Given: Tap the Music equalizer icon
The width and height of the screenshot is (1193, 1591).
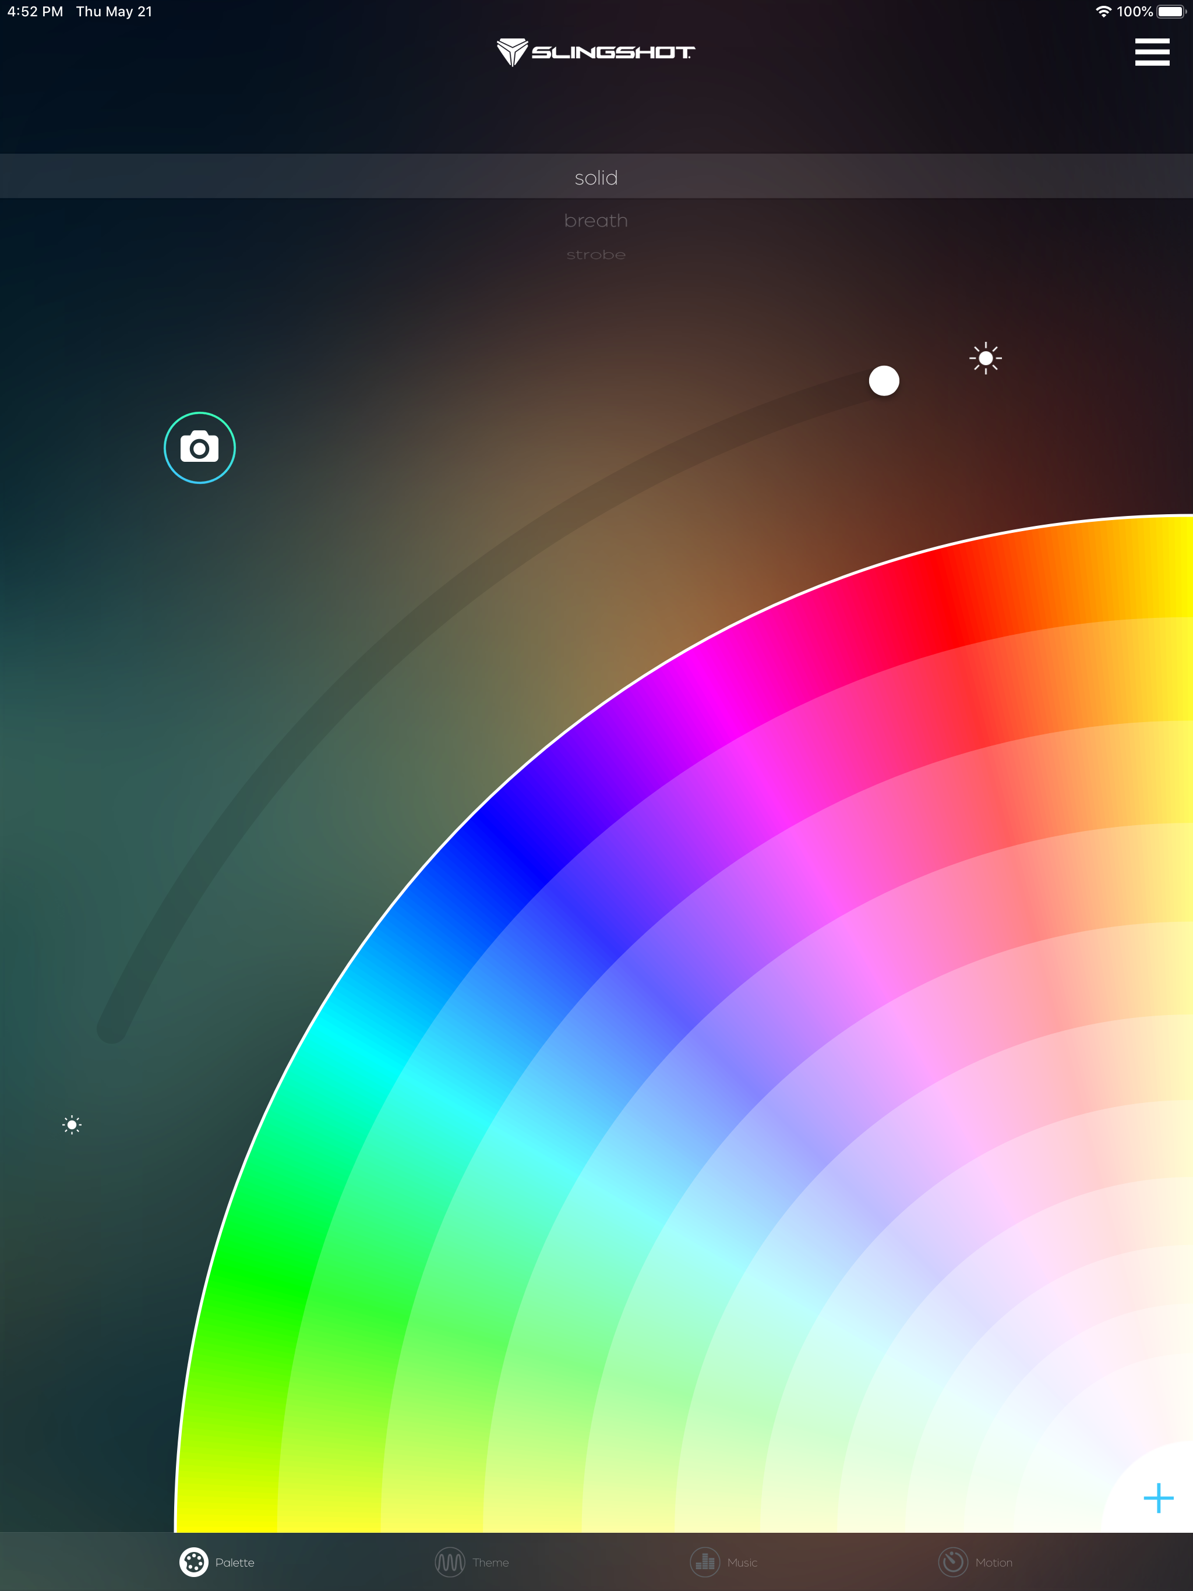Looking at the screenshot, I should click(704, 1562).
